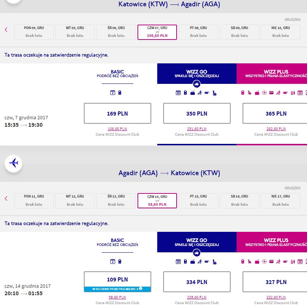The image size is (307, 306).
Task: Click the thumbs-up icon under return WIZZ GO
Action: pos(197,253)
